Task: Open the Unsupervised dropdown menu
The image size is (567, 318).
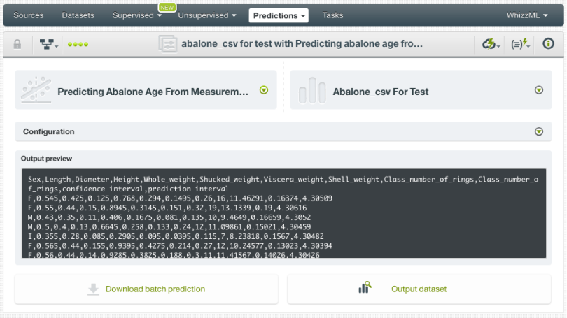Action: [206, 15]
